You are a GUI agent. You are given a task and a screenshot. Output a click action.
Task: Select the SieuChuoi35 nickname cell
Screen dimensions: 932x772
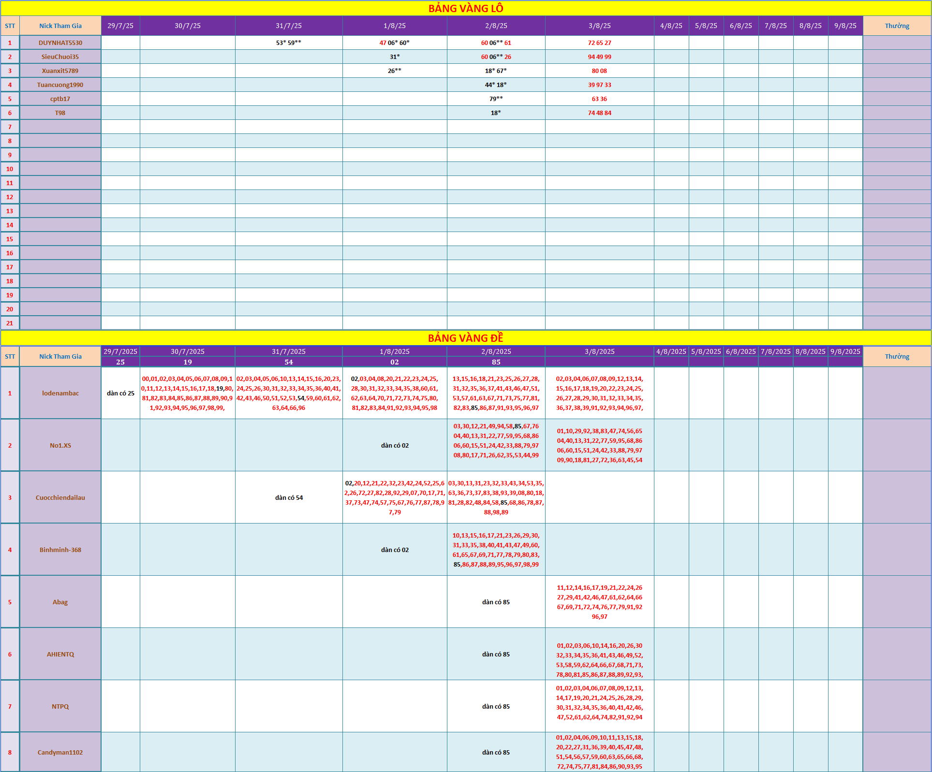point(60,57)
